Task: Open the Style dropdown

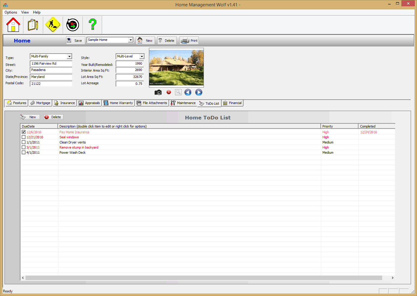Action: tap(141, 56)
